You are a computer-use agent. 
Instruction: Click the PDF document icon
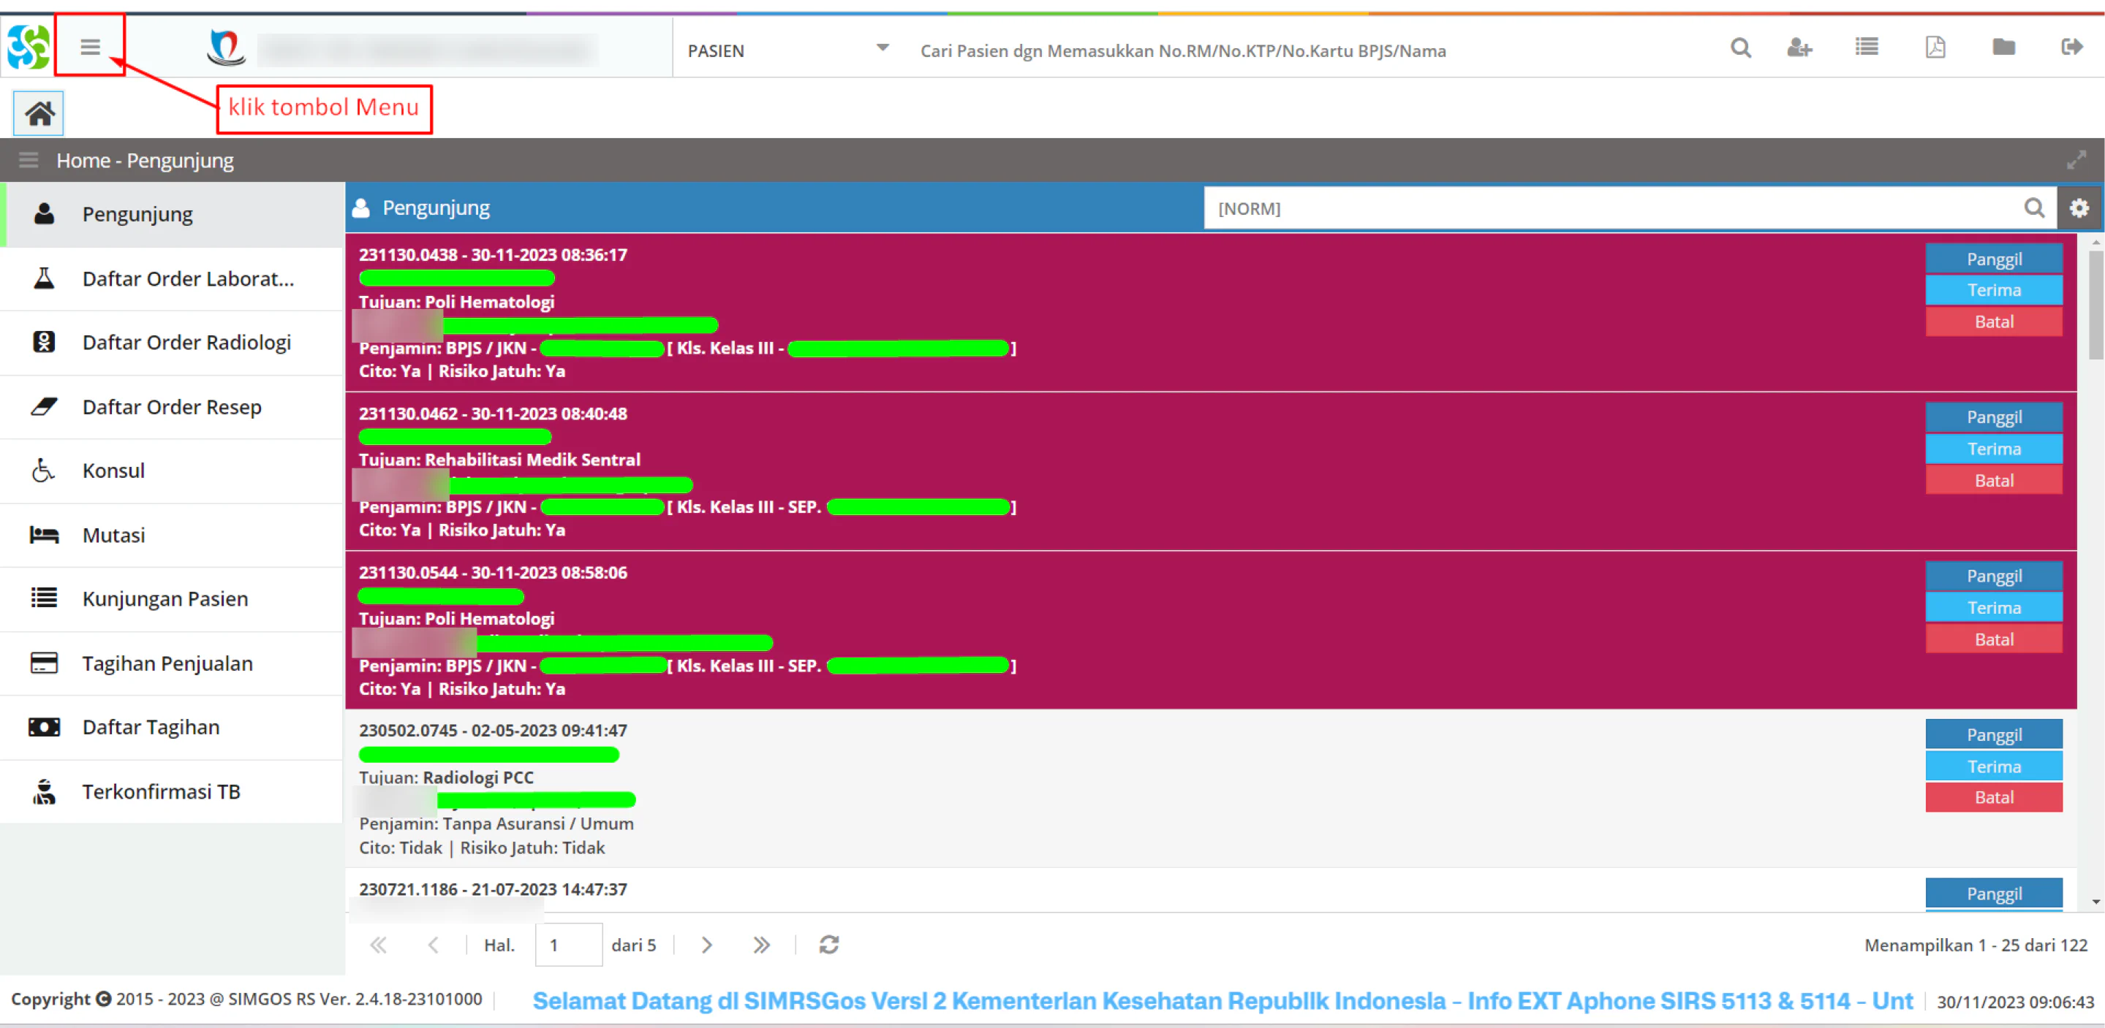coord(1935,47)
